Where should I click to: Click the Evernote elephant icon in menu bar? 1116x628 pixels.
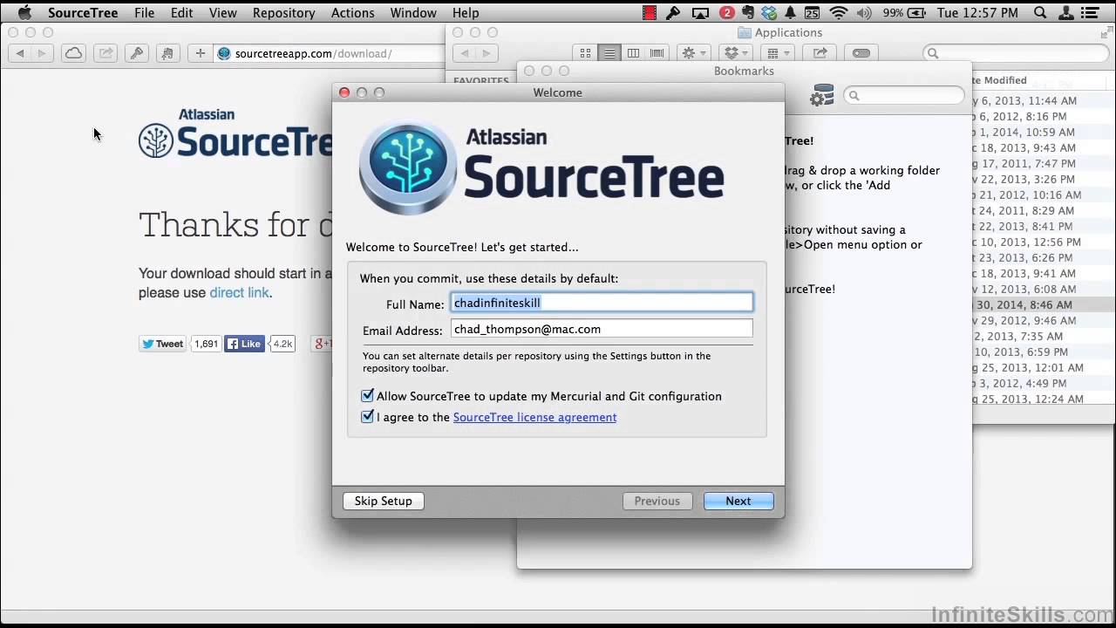pos(749,13)
